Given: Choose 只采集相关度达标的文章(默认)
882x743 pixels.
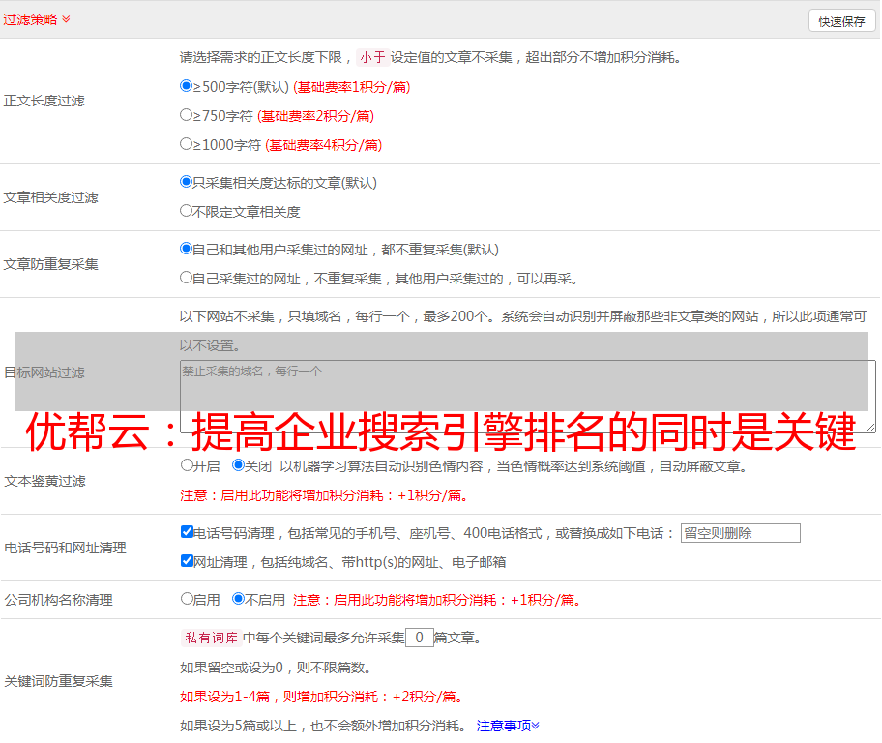Looking at the screenshot, I should coord(187,182).
